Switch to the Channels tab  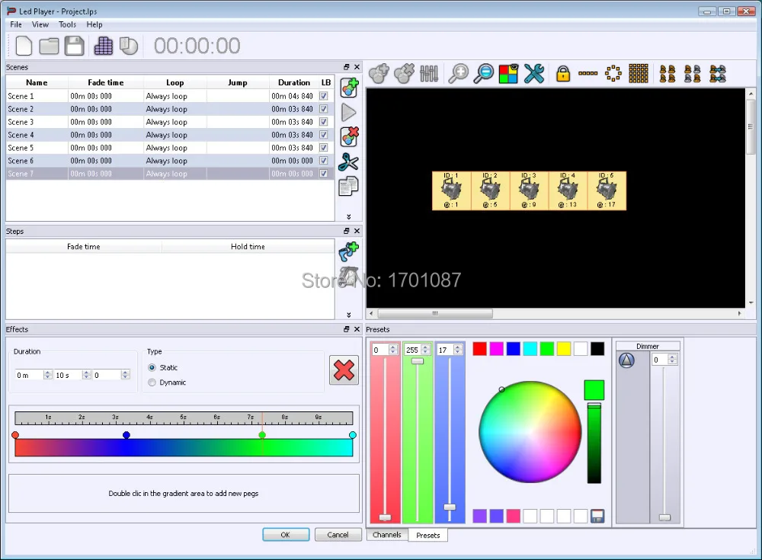click(x=387, y=535)
